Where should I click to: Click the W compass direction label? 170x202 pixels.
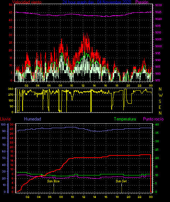click(161, 95)
